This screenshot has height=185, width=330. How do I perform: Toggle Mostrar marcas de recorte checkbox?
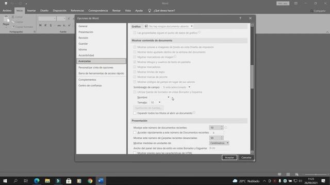tap(135, 77)
